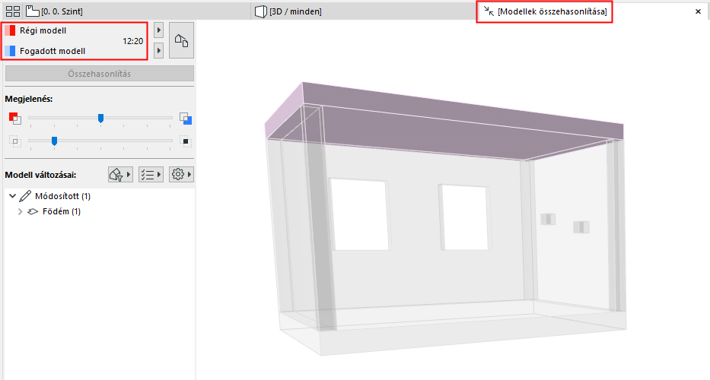Viewport: 710px width, 380px height.
Task: Click the transparency slider handle
Action: [x=54, y=141]
